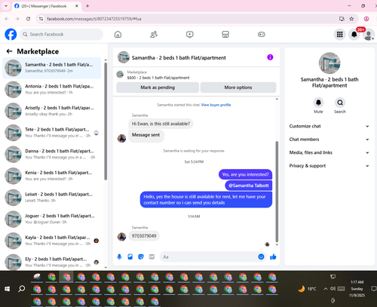Viewport: 377px width, 307px height.
Task: Open the Antonia conversation
Action: click(51, 90)
